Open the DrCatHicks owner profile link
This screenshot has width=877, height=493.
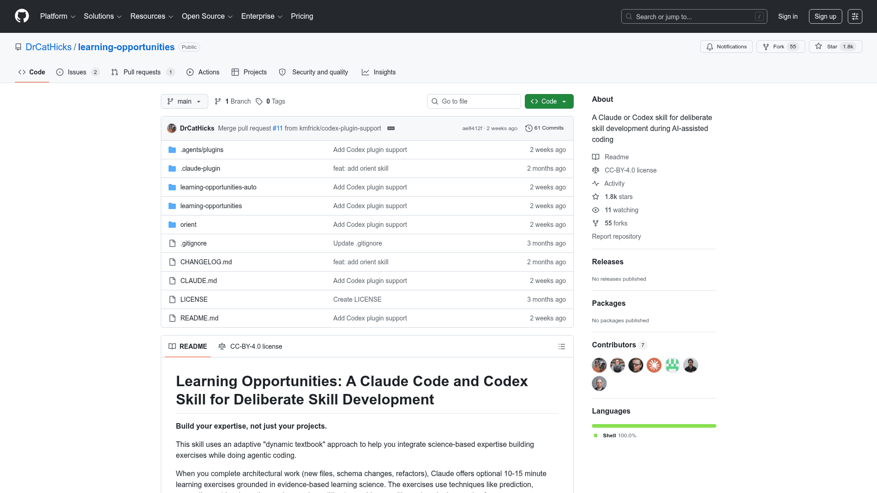click(48, 47)
